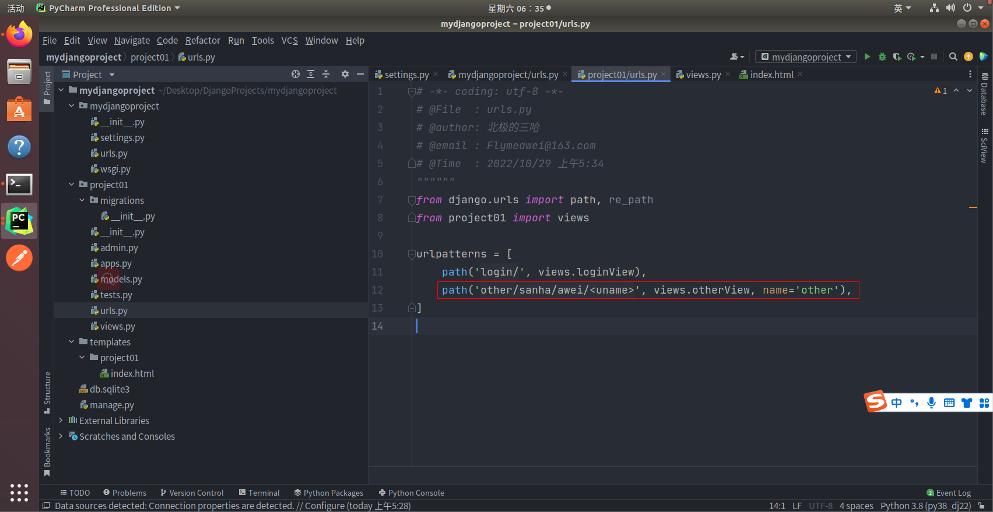This screenshot has height=512, width=993.
Task: Open Firefox from the Ubuntu dock
Action: point(19,34)
